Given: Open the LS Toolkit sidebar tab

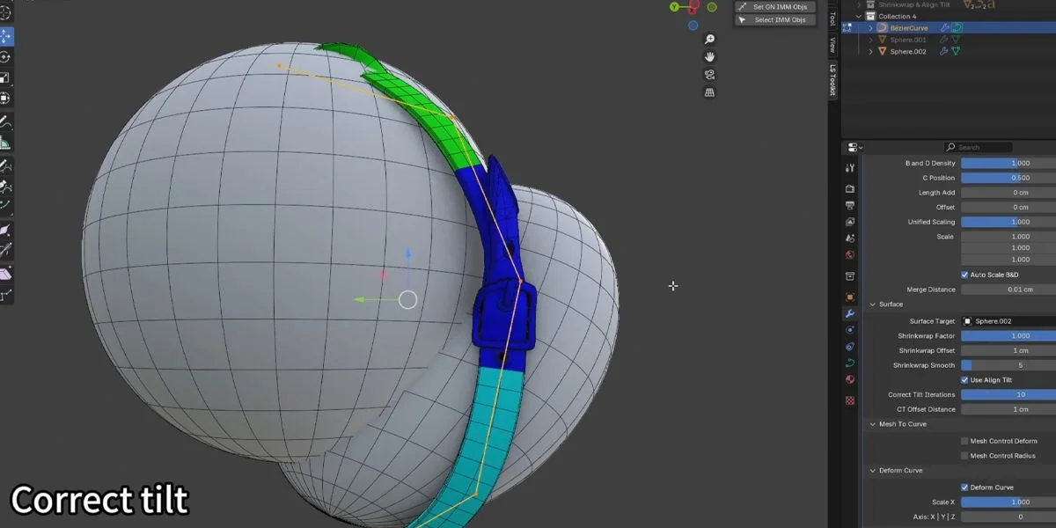Looking at the screenshot, I should 831,77.
